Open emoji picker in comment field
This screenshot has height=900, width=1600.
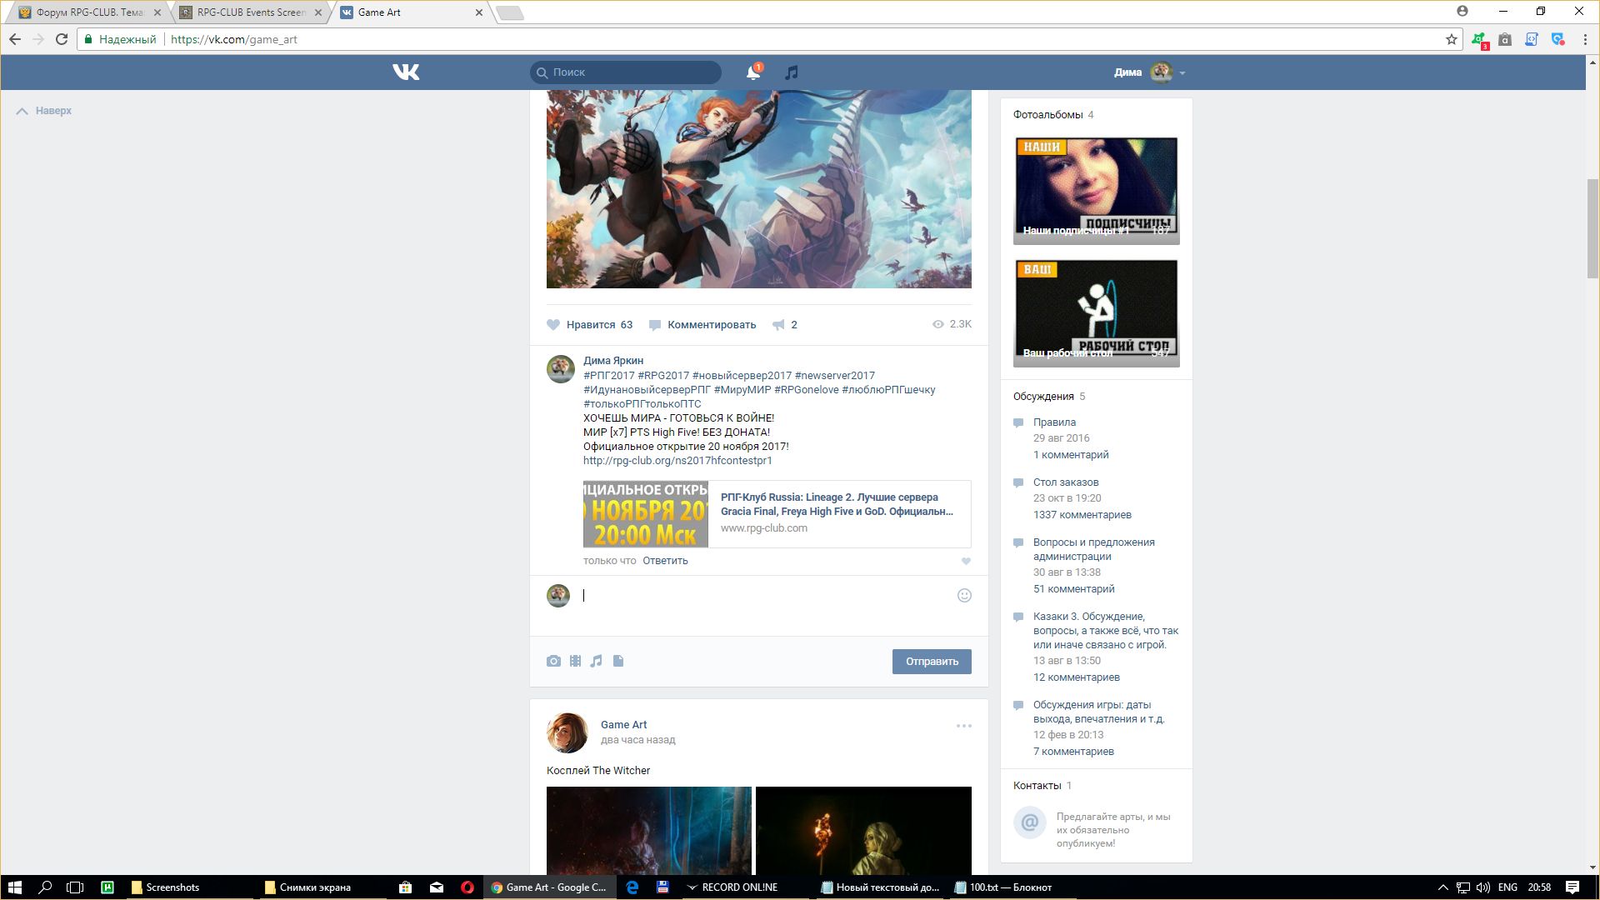point(964,595)
